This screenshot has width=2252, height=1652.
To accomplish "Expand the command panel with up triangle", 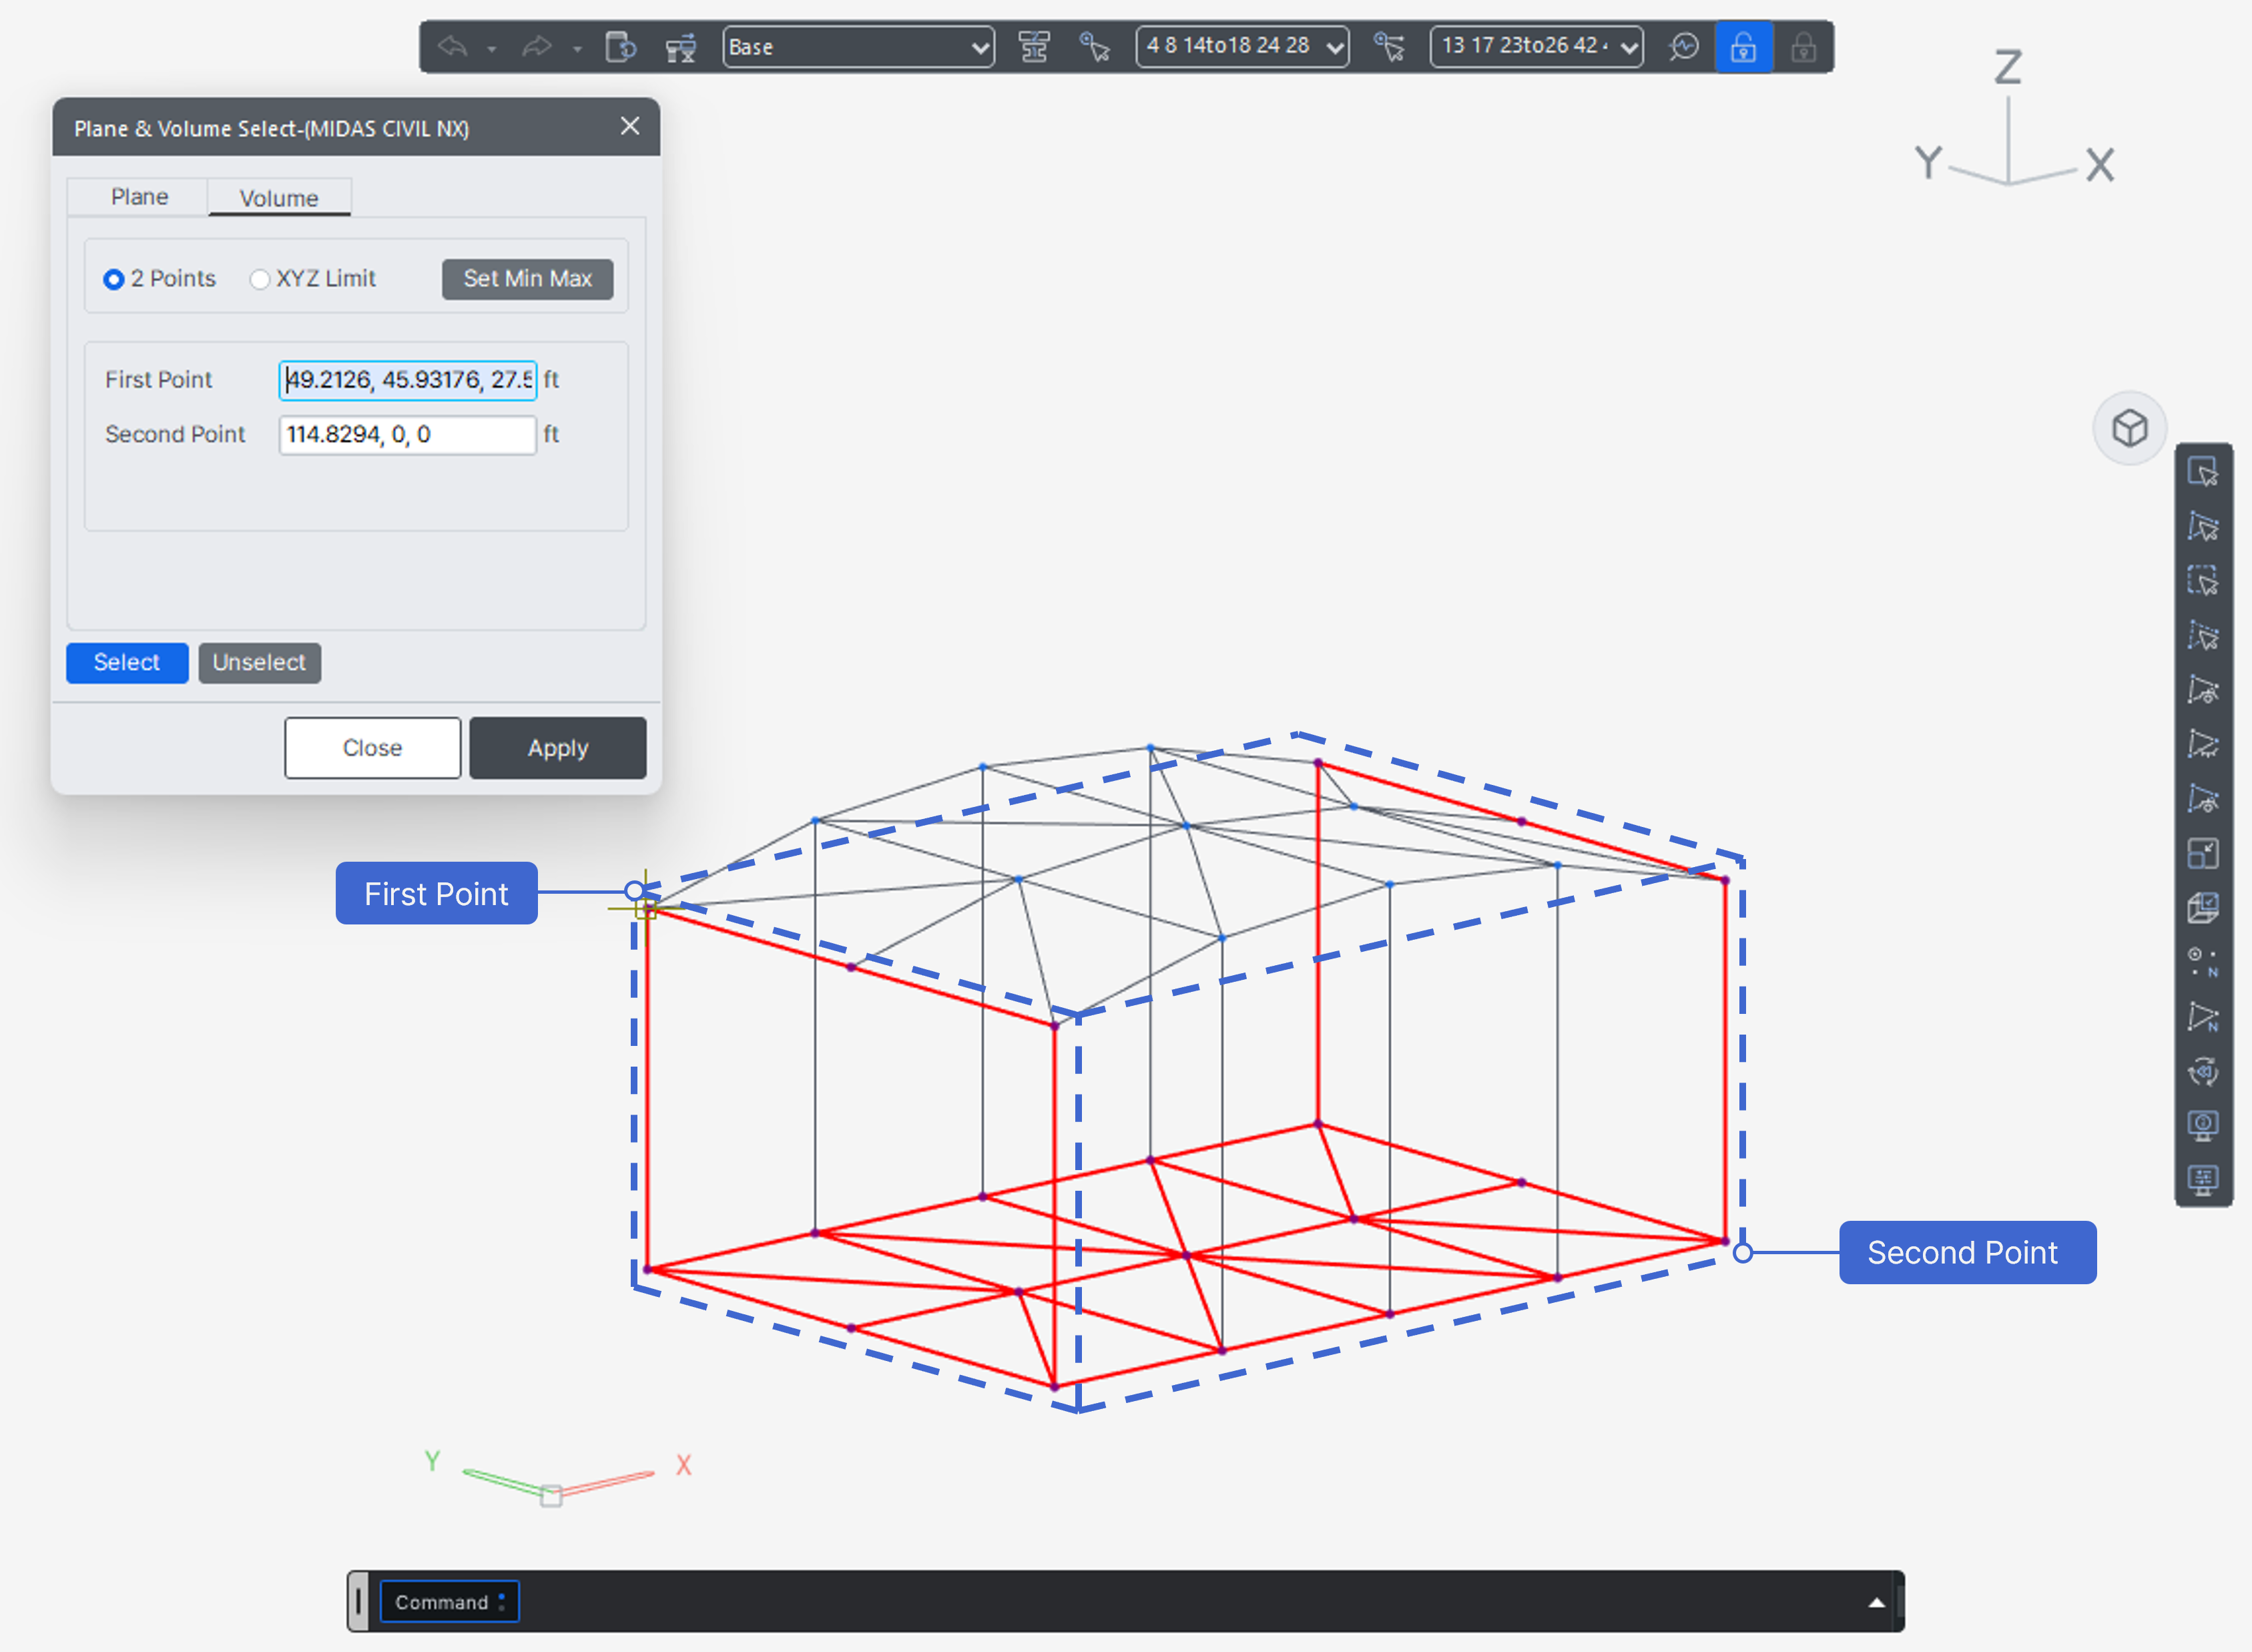I will tap(1876, 1602).
